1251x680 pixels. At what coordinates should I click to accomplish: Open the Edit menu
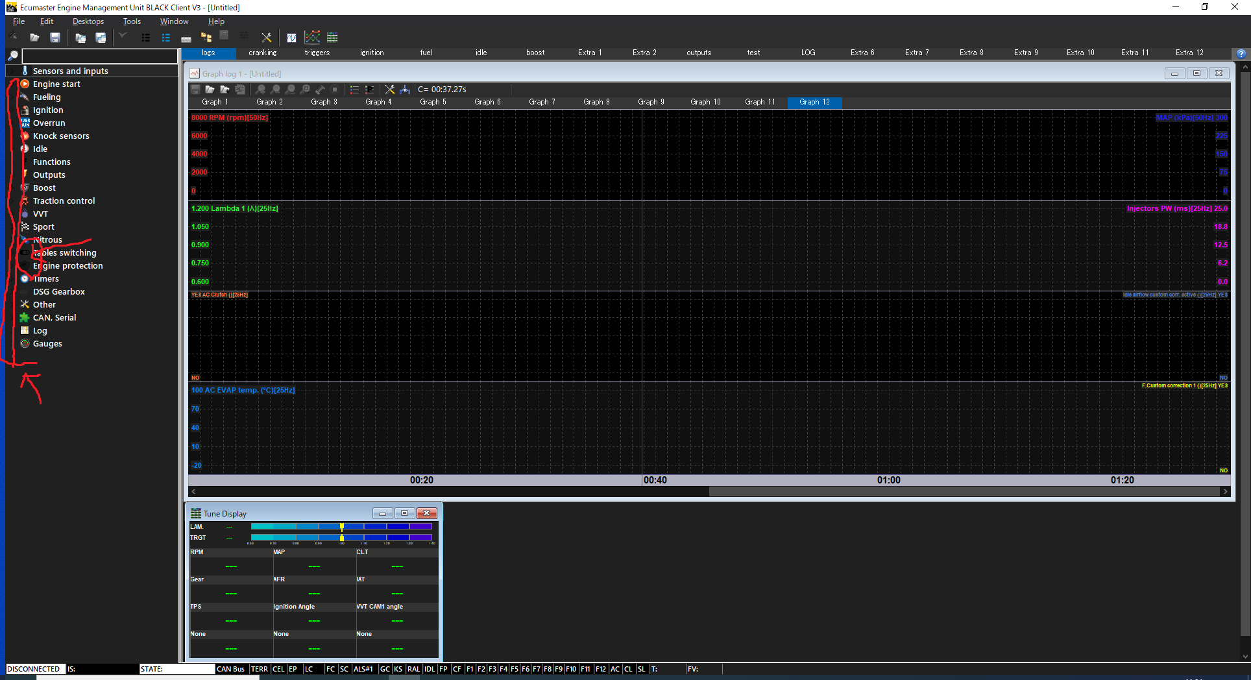(x=47, y=21)
